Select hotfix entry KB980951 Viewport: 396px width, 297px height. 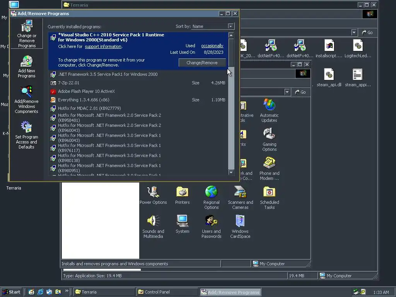[x=138, y=168]
